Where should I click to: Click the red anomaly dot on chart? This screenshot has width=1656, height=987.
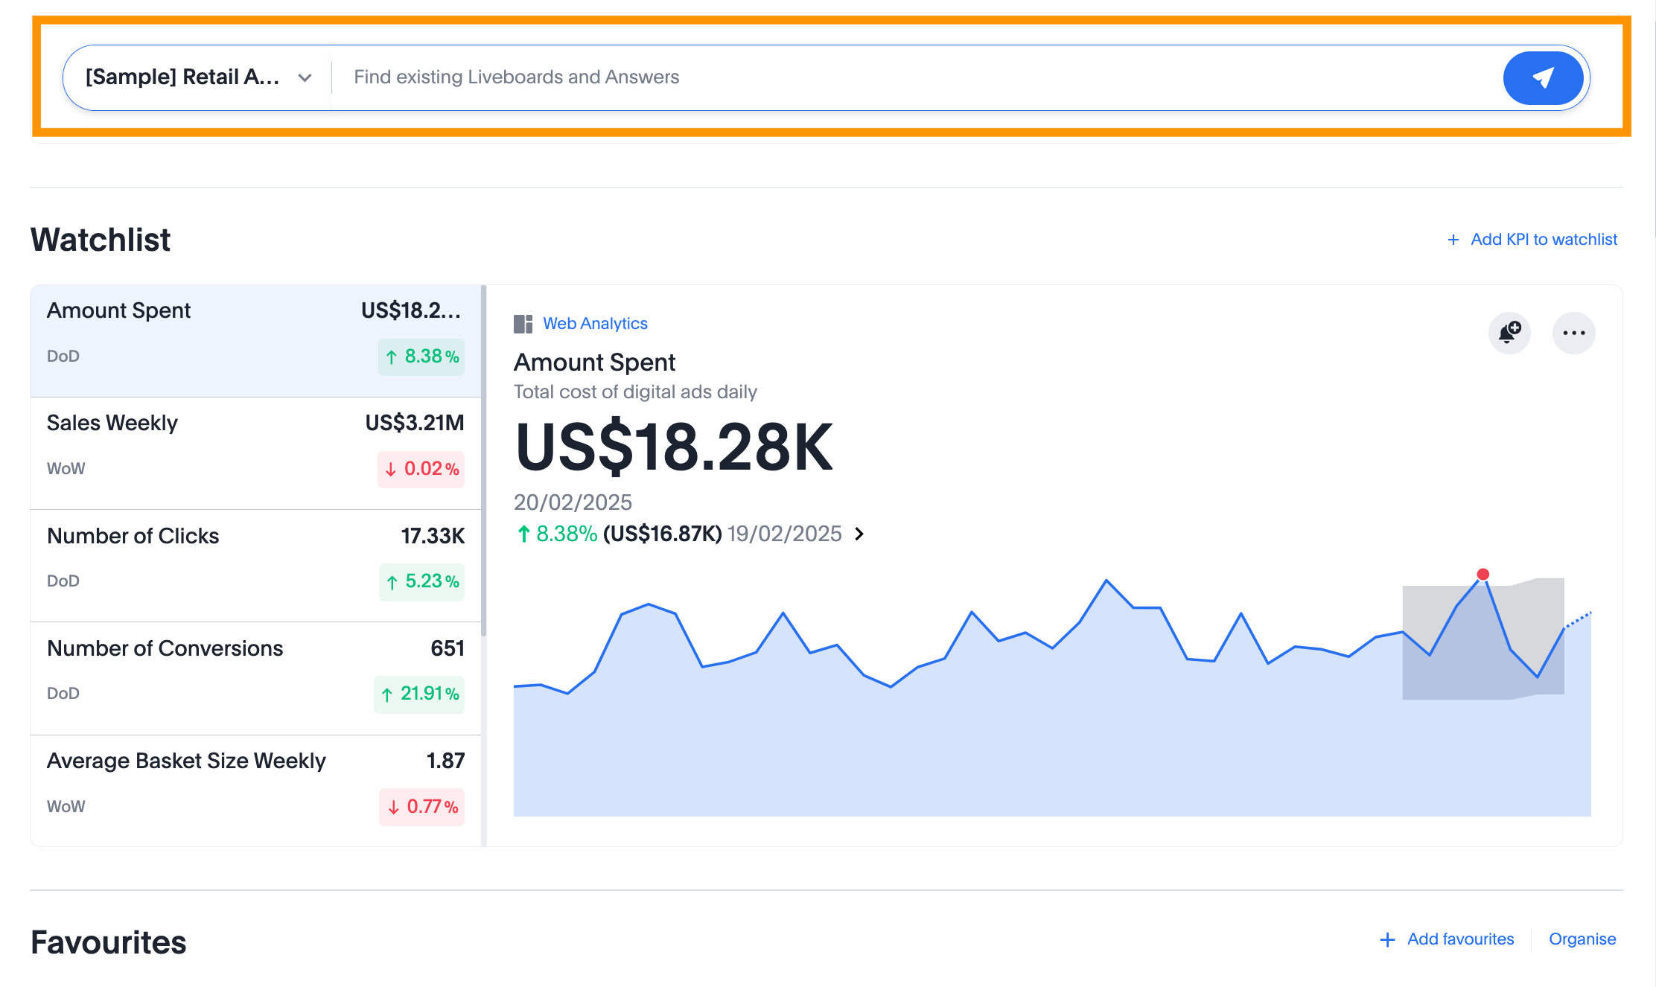point(1483,574)
